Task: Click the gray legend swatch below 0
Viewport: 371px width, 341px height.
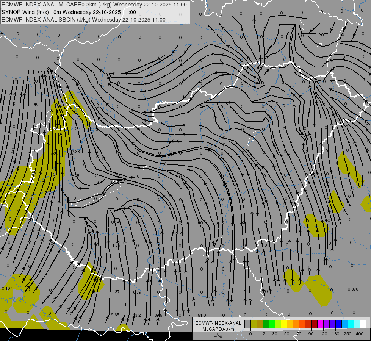Action: click(248, 324)
